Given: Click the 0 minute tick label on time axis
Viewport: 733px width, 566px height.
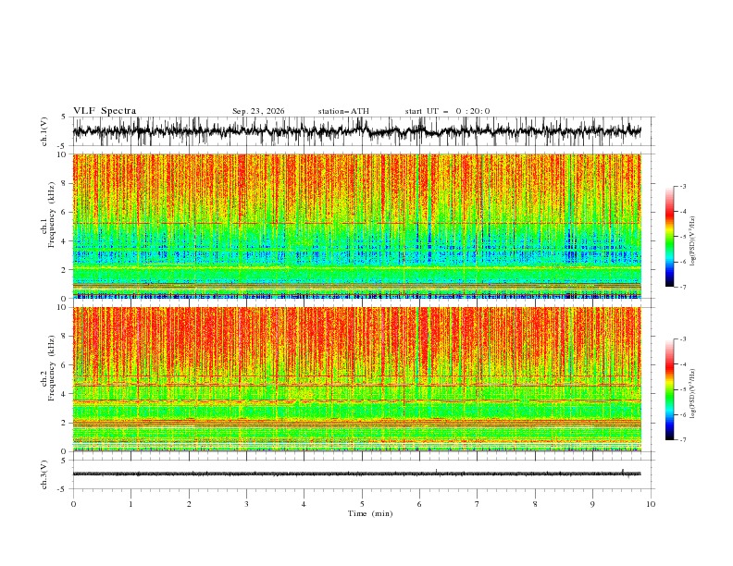Looking at the screenshot, I should click(73, 504).
